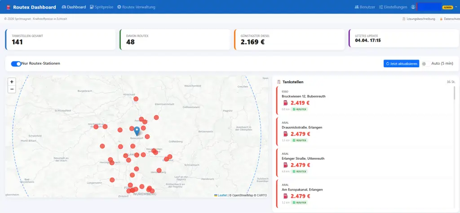Zoom out on the map

tap(12, 89)
